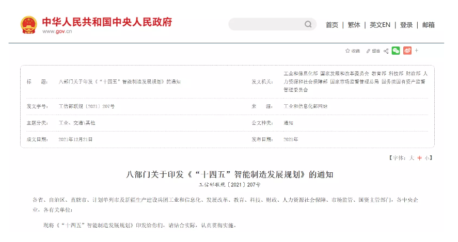458x242 pixels.
Task: Share the page via WeChat icon
Action: point(396,51)
